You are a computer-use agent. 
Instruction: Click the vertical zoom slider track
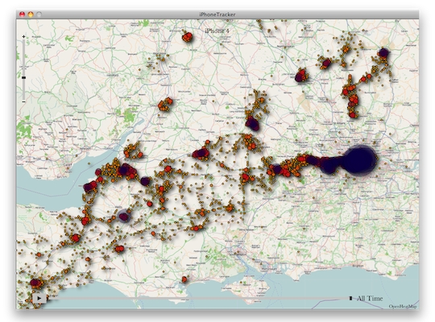(23, 69)
